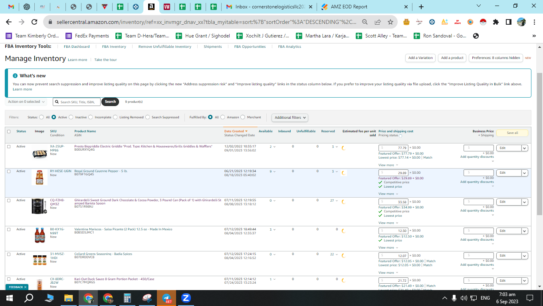Click the info icon beside What's new
Image resolution: width=543 pixels, height=306 pixels.
[x=15, y=76]
